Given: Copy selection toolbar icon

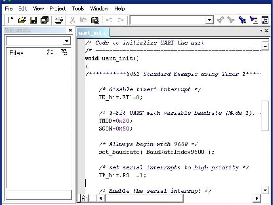Looking at the screenshot, I should tap(83, 20).
